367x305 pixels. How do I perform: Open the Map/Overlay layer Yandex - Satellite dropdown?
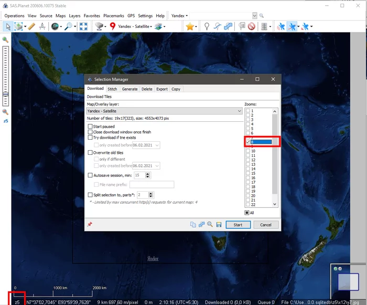pyautogui.click(x=164, y=111)
